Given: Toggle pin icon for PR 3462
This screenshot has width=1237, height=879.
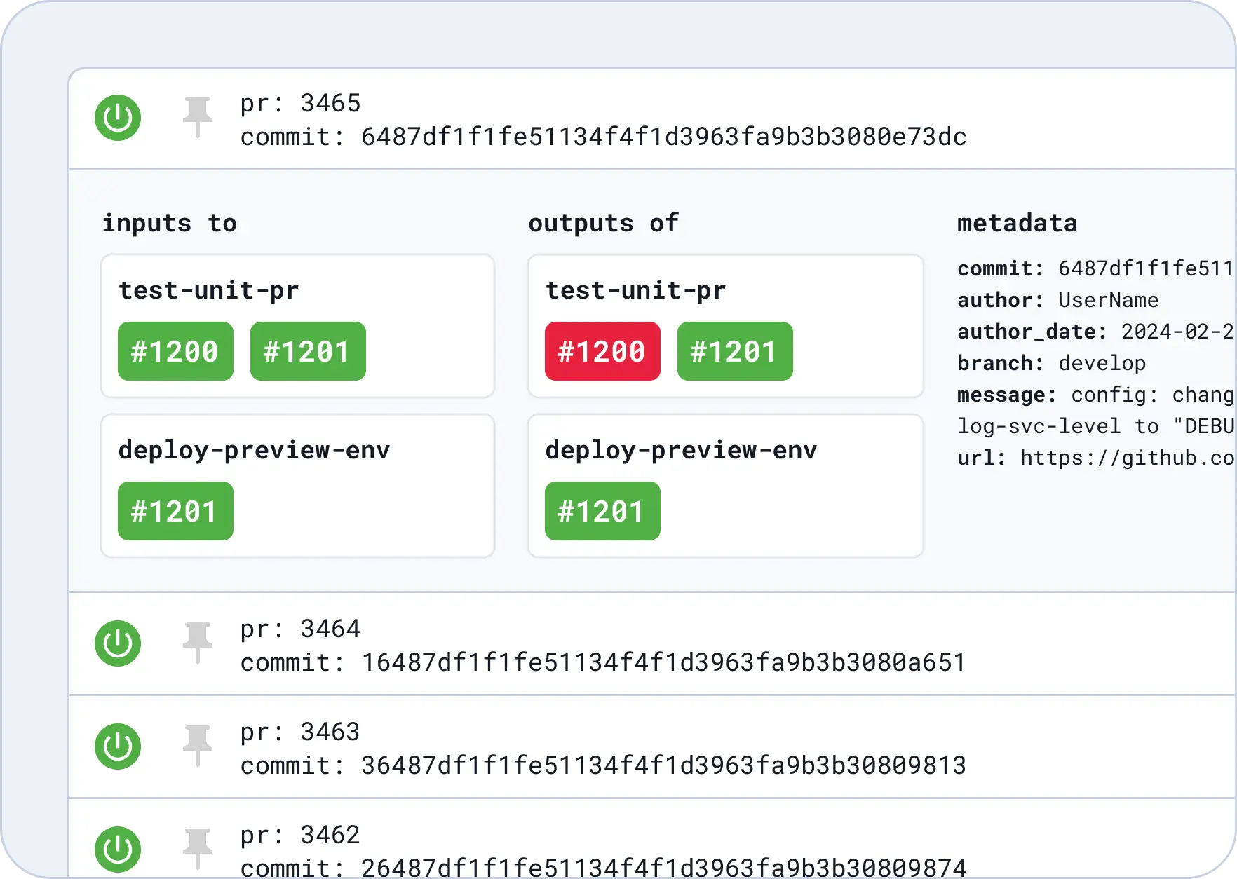Looking at the screenshot, I should click(x=197, y=849).
